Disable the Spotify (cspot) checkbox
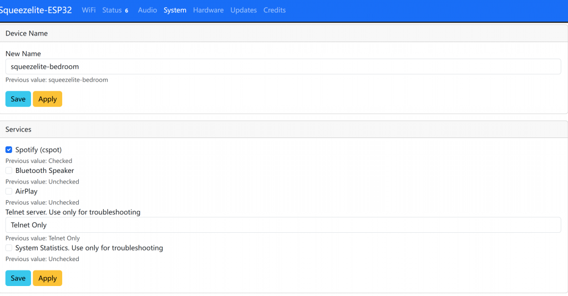Viewport: 568px width, 296px height. pos(9,150)
